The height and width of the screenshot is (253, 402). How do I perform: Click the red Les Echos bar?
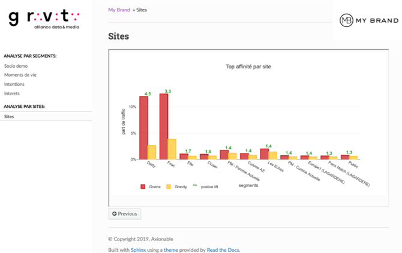pyautogui.click(x=265, y=154)
